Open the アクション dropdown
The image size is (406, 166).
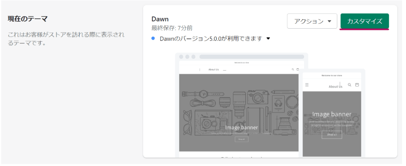pos(312,21)
